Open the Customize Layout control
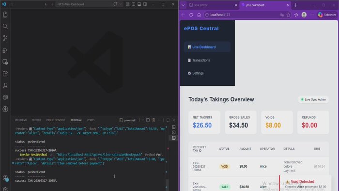The width and height of the screenshot is (339, 191). [x=128, y=4]
